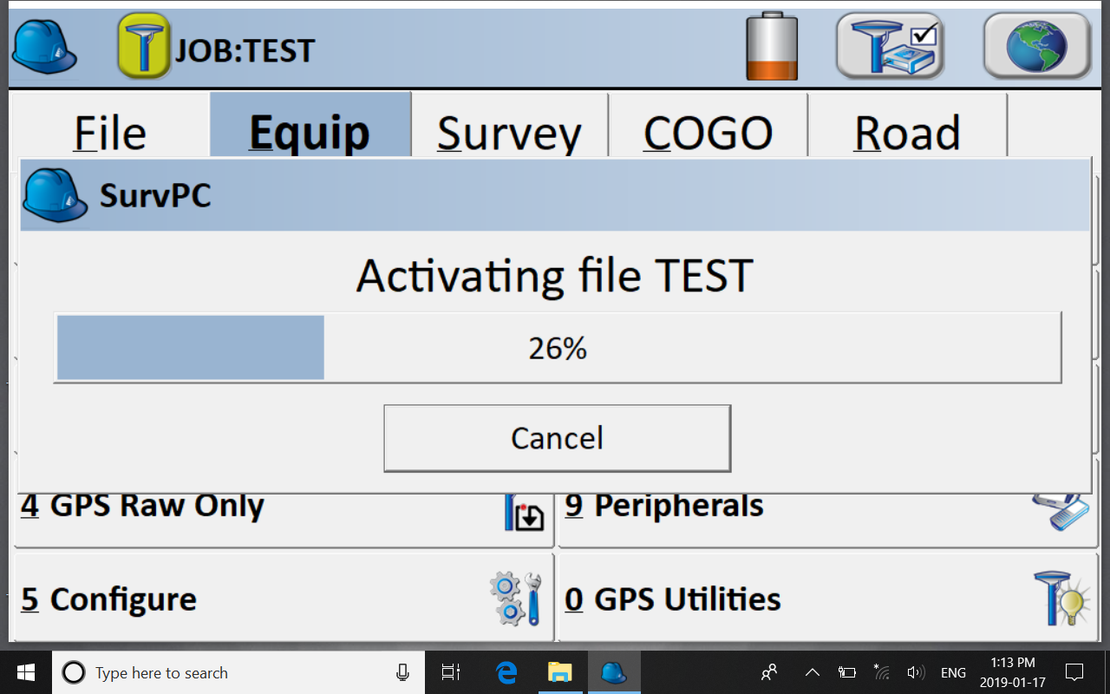Viewport: 1110px width, 694px height.
Task: Click the SurvPC hard hat taskbar icon
Action: point(614,672)
